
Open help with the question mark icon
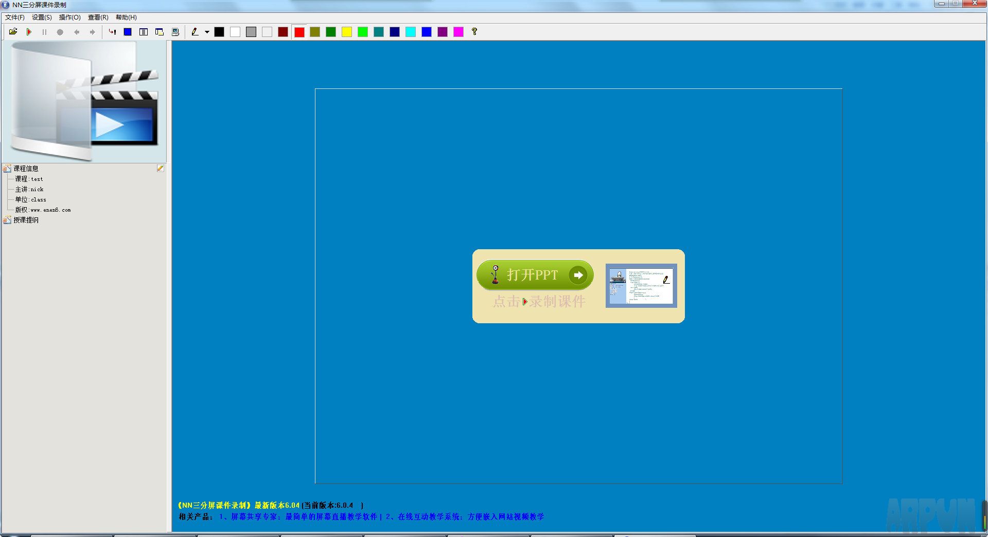pos(474,32)
